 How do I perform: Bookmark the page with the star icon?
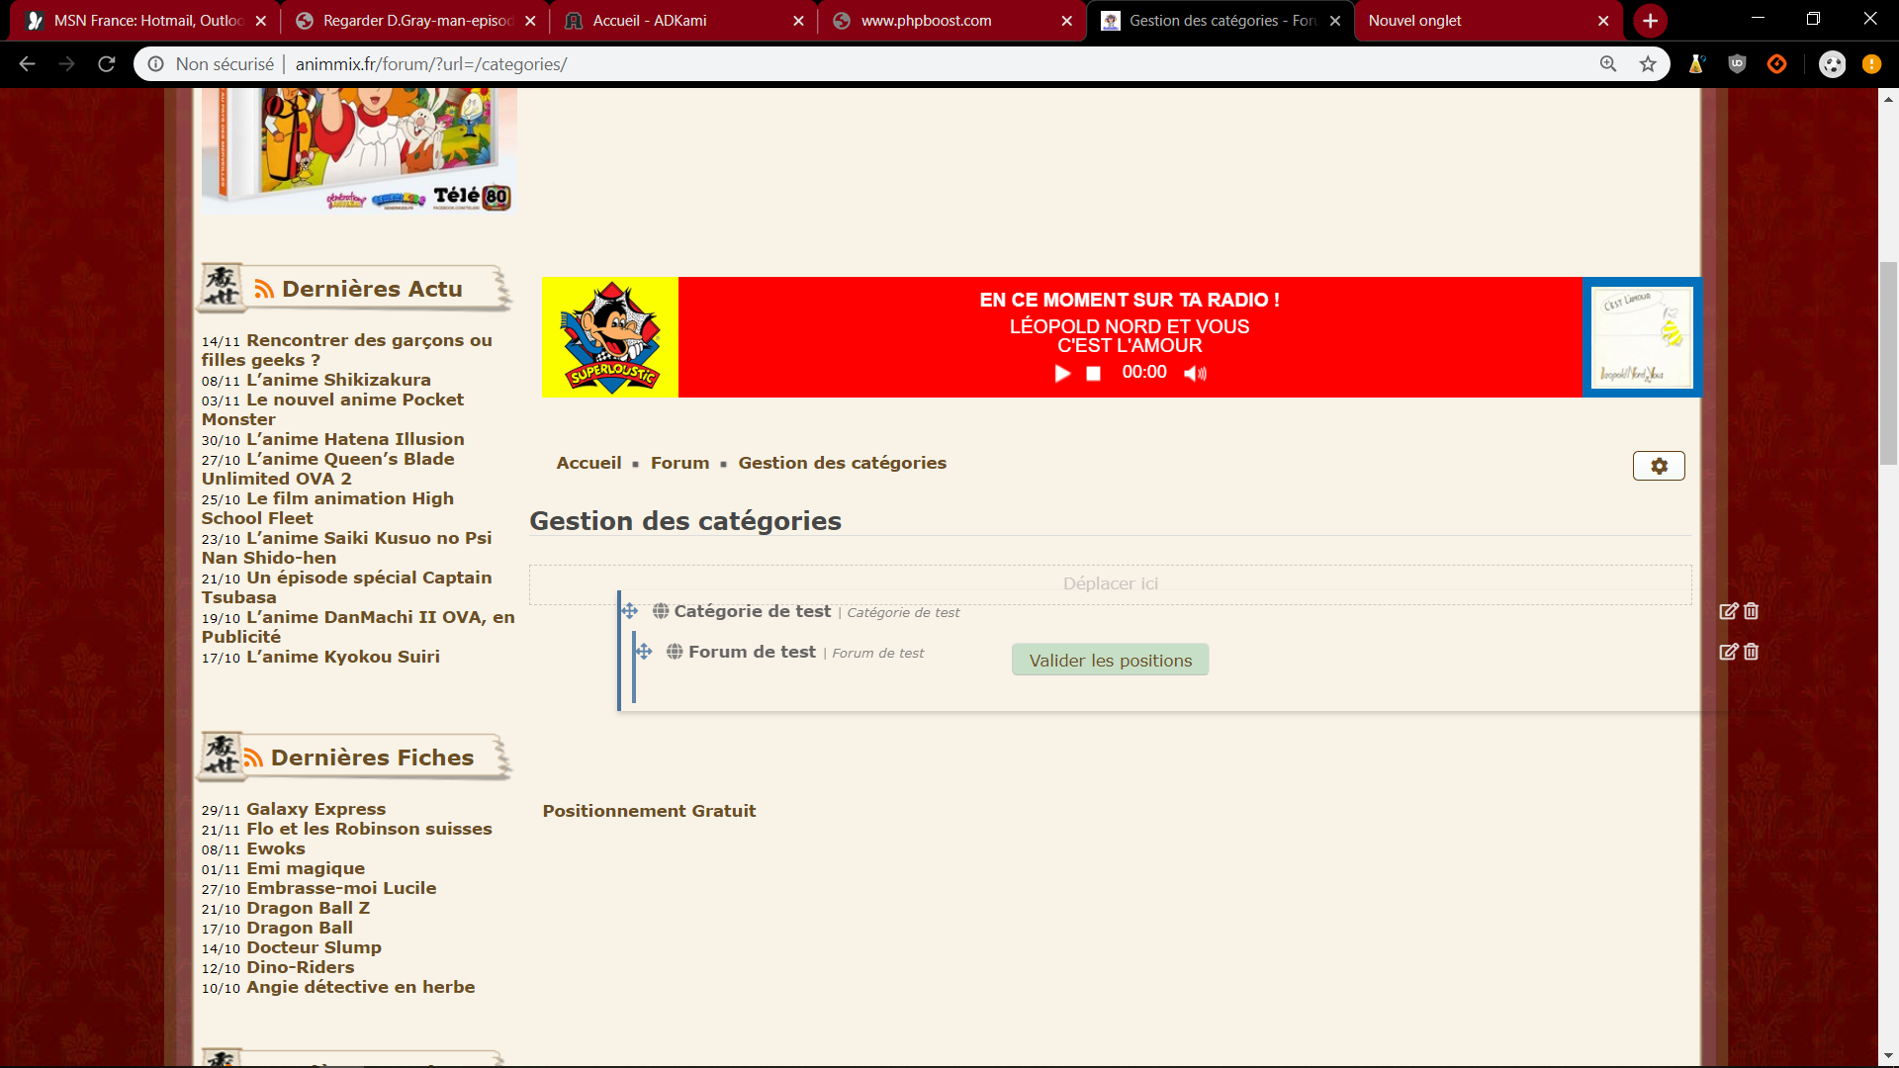coord(1648,63)
